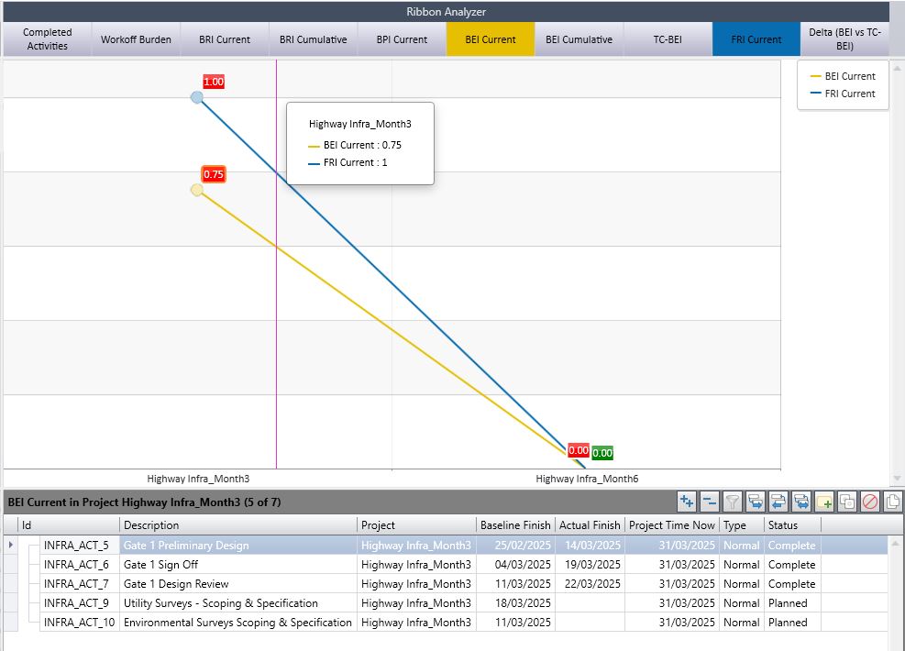This screenshot has height=651, width=905.
Task: Click the Delta (BEI vs TC-BEI) button
Action: 845,39
